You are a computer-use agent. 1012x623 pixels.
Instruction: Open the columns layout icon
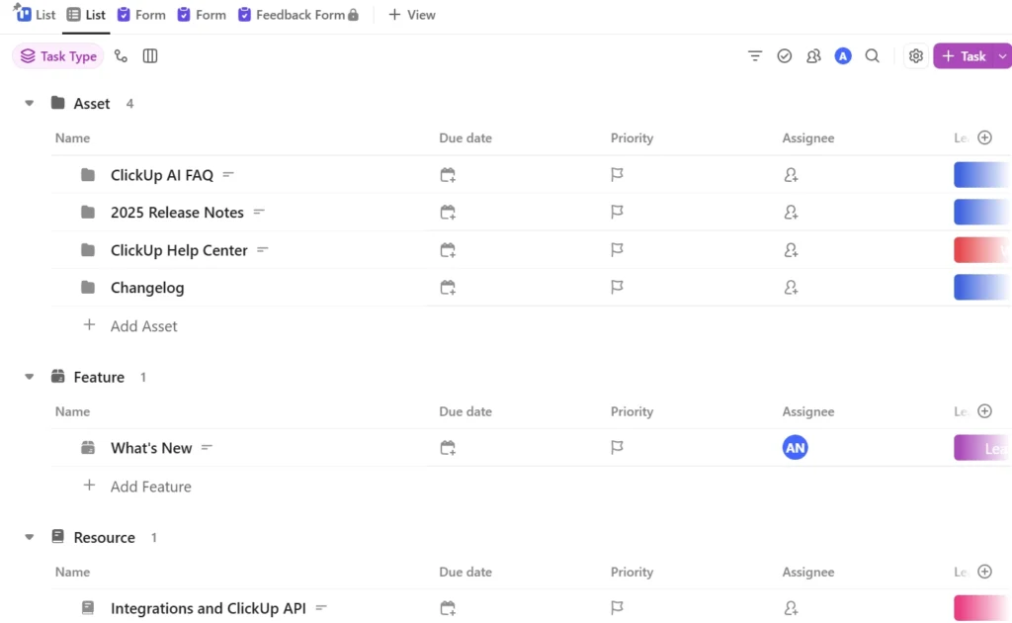(150, 56)
